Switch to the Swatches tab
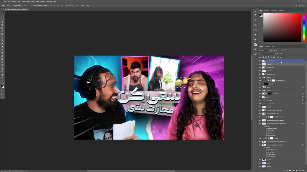This screenshot has height=172, width=307. (266, 10)
